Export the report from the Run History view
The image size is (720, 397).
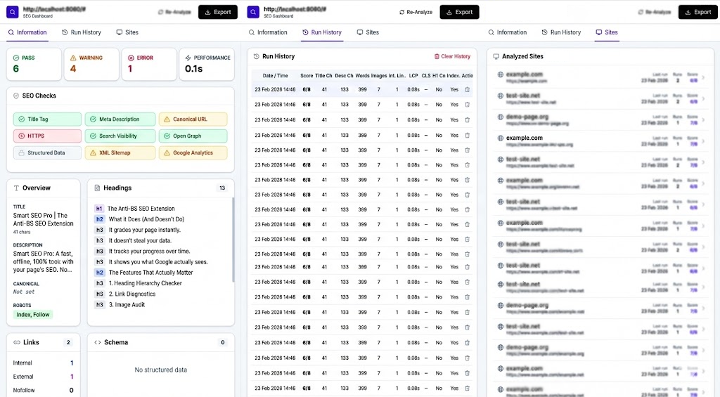pyautogui.click(x=460, y=13)
